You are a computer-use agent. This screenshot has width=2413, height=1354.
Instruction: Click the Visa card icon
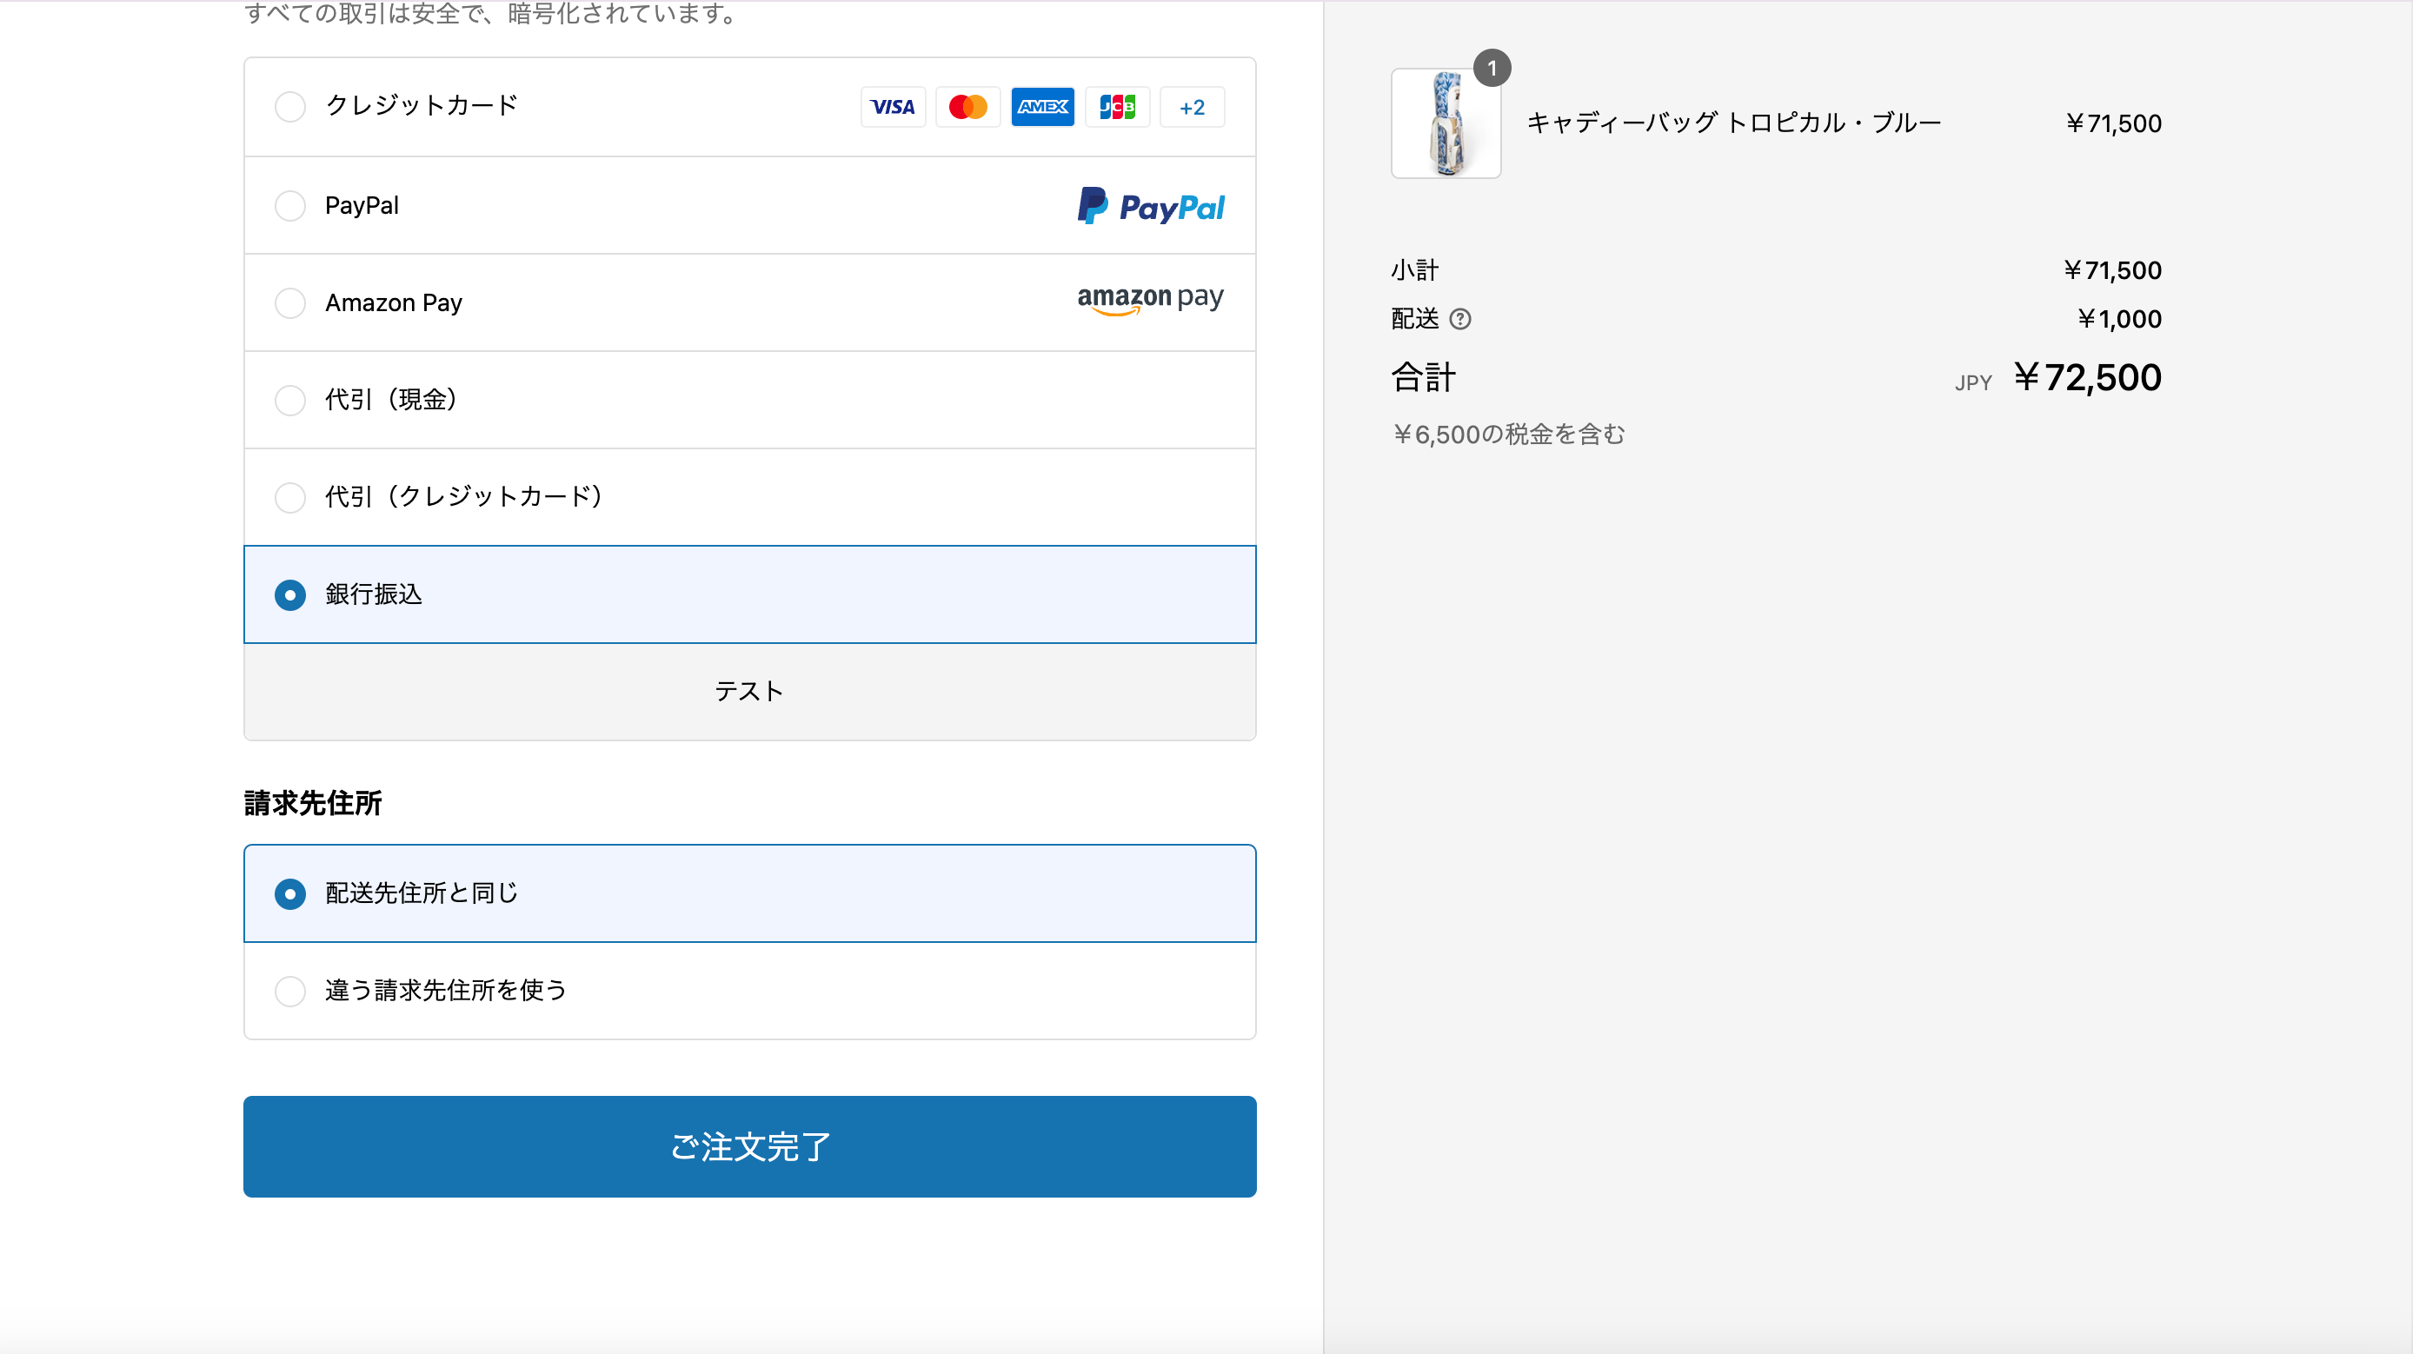coord(893,107)
